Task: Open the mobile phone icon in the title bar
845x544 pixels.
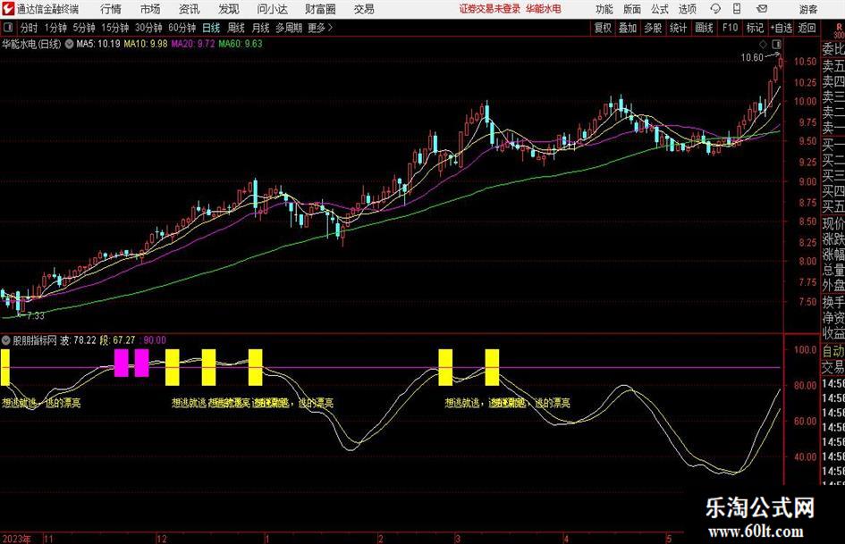Action: point(737,9)
